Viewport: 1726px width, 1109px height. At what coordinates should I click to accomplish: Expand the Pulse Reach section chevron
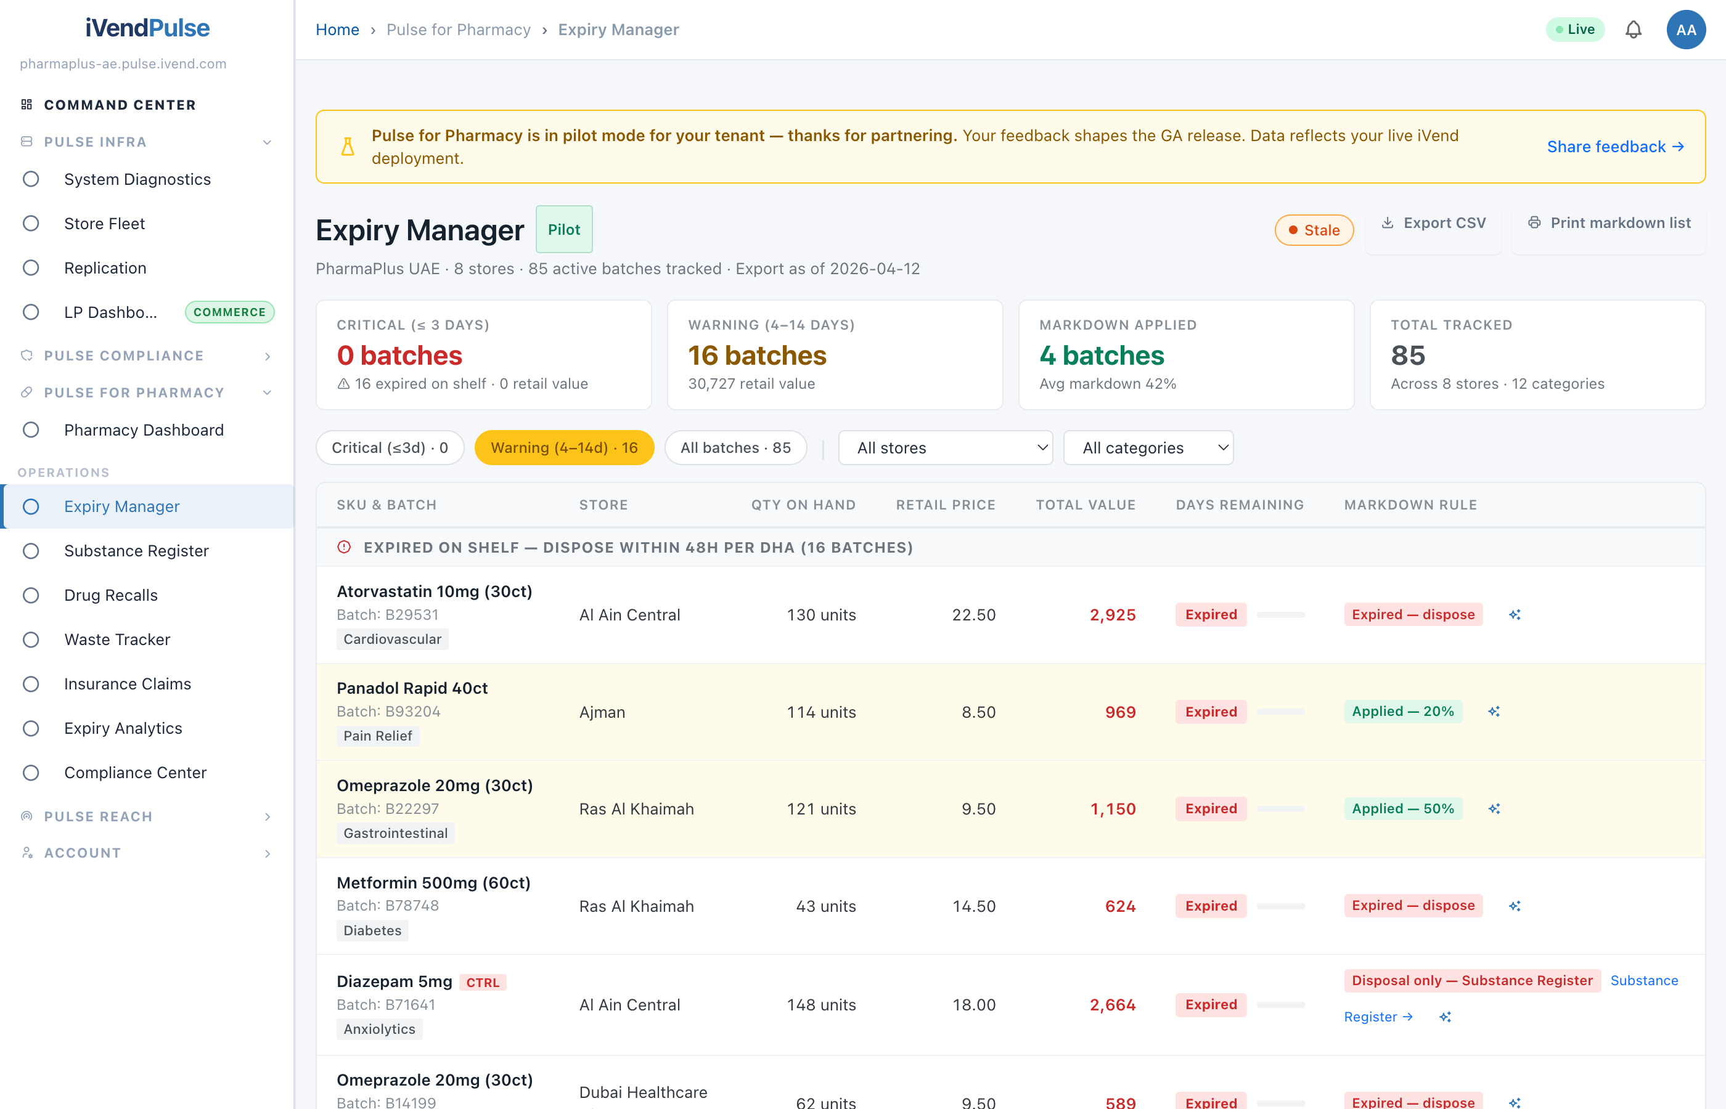coord(268,816)
